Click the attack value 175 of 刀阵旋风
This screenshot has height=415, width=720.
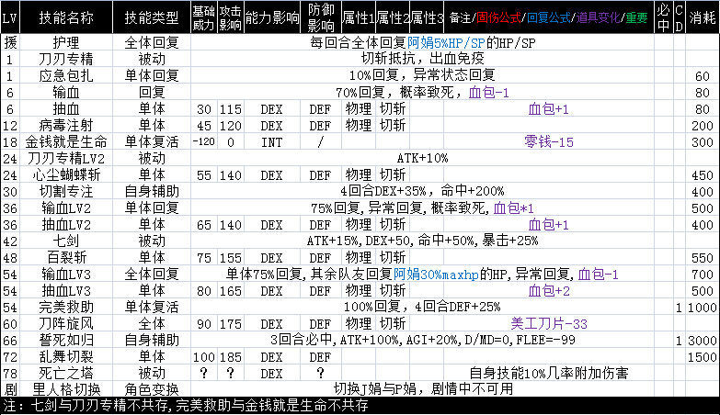pos(231,324)
